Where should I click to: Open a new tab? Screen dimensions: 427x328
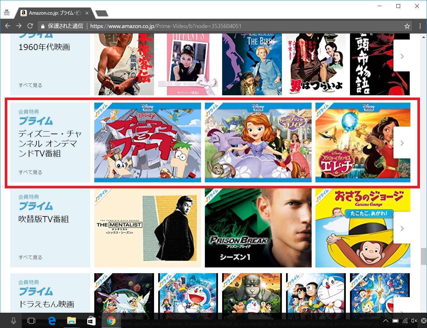pyautogui.click(x=102, y=13)
